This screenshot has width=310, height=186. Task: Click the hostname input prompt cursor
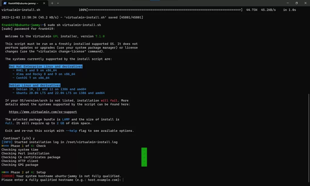coord(123,180)
